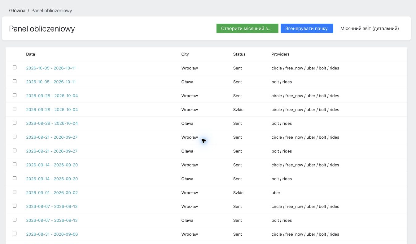
Task: Open the 2026-08-31 - 2026-09-06 link
Action: click(x=52, y=234)
